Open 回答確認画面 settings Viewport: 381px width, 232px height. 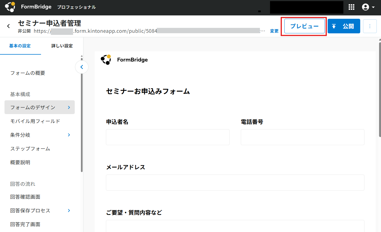(25, 197)
